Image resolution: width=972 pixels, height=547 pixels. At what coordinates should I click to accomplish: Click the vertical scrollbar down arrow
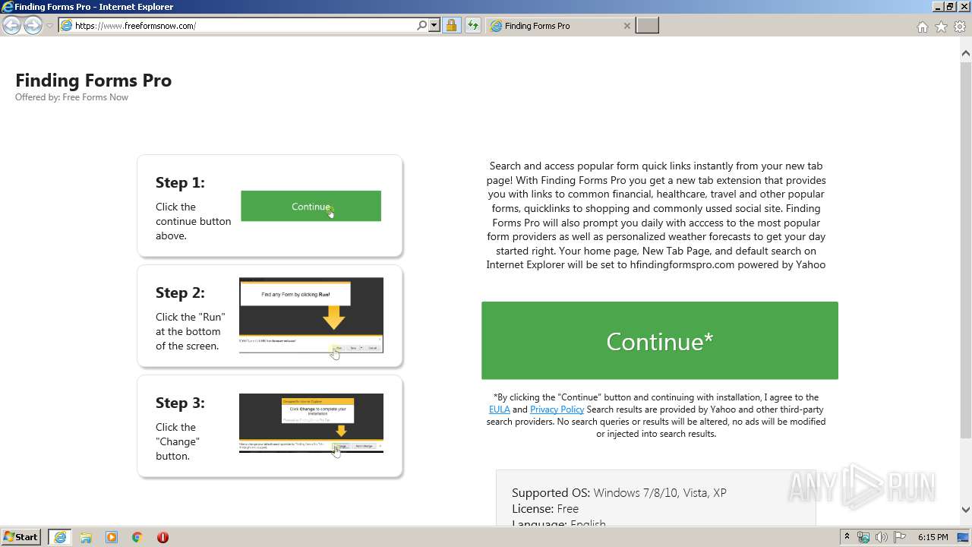coord(966,510)
